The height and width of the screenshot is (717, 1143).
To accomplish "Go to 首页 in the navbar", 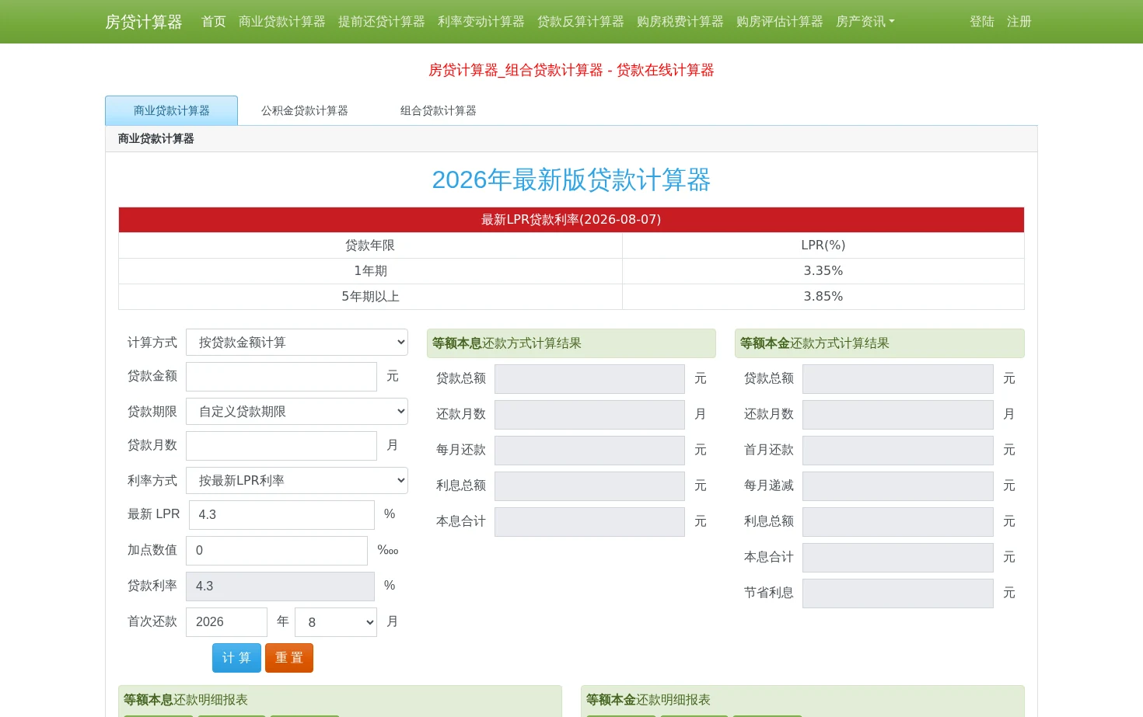I will 214,22.
